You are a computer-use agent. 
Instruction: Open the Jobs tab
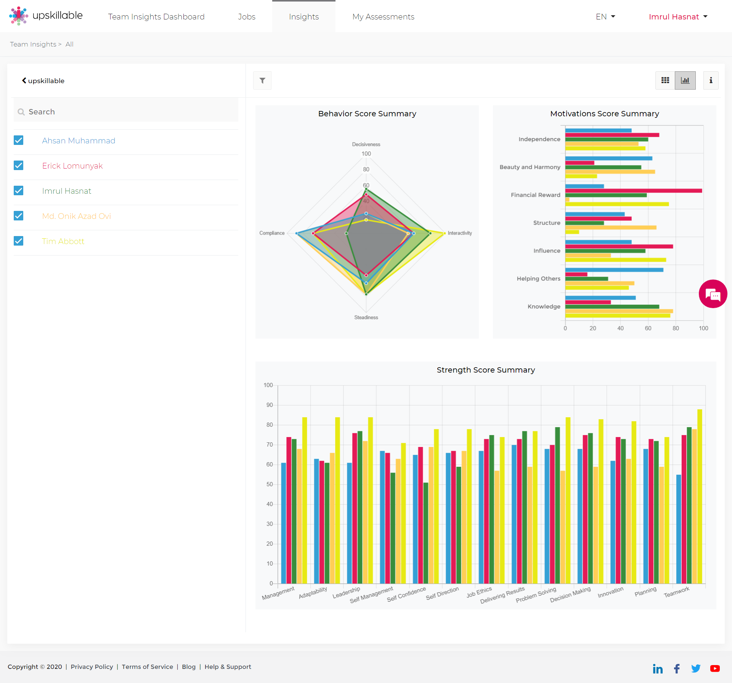point(247,17)
